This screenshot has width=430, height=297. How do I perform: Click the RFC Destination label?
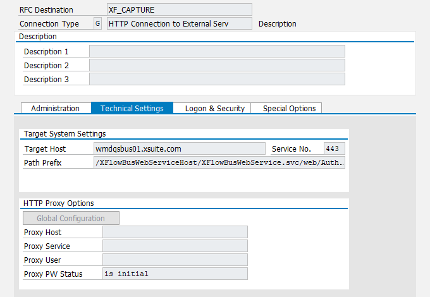(x=46, y=10)
